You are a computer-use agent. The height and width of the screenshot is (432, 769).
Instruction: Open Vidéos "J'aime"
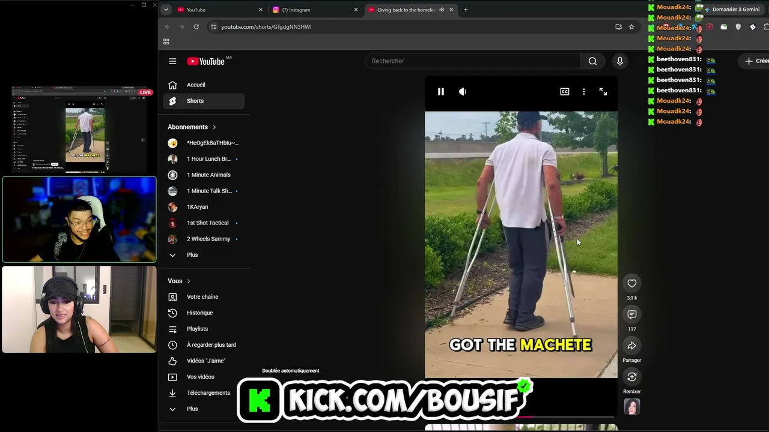(x=204, y=361)
